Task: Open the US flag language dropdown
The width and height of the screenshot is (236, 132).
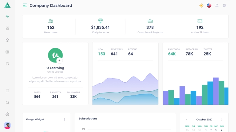Action: pyautogui.click(x=209, y=5)
